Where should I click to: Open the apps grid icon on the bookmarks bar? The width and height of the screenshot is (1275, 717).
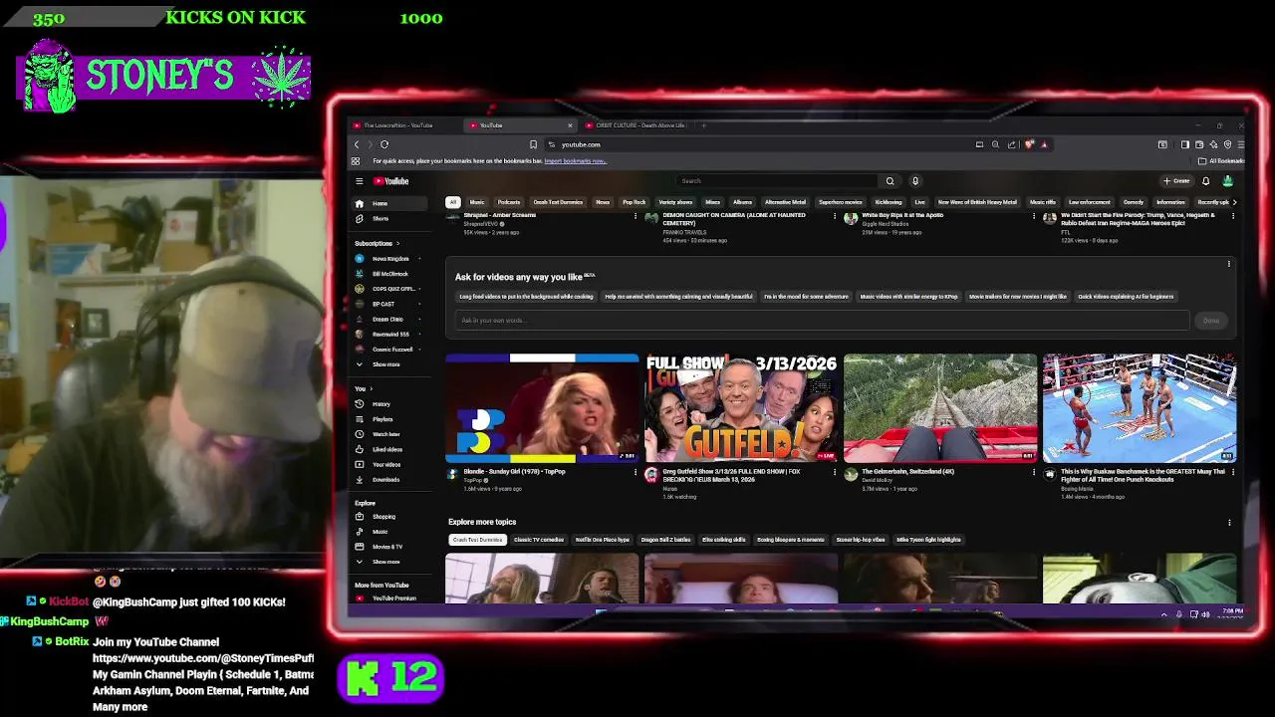point(356,160)
